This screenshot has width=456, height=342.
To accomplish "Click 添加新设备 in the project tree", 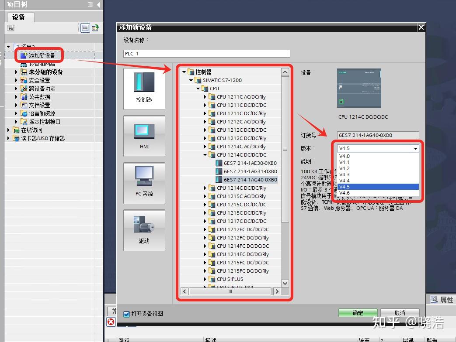I will [42, 55].
